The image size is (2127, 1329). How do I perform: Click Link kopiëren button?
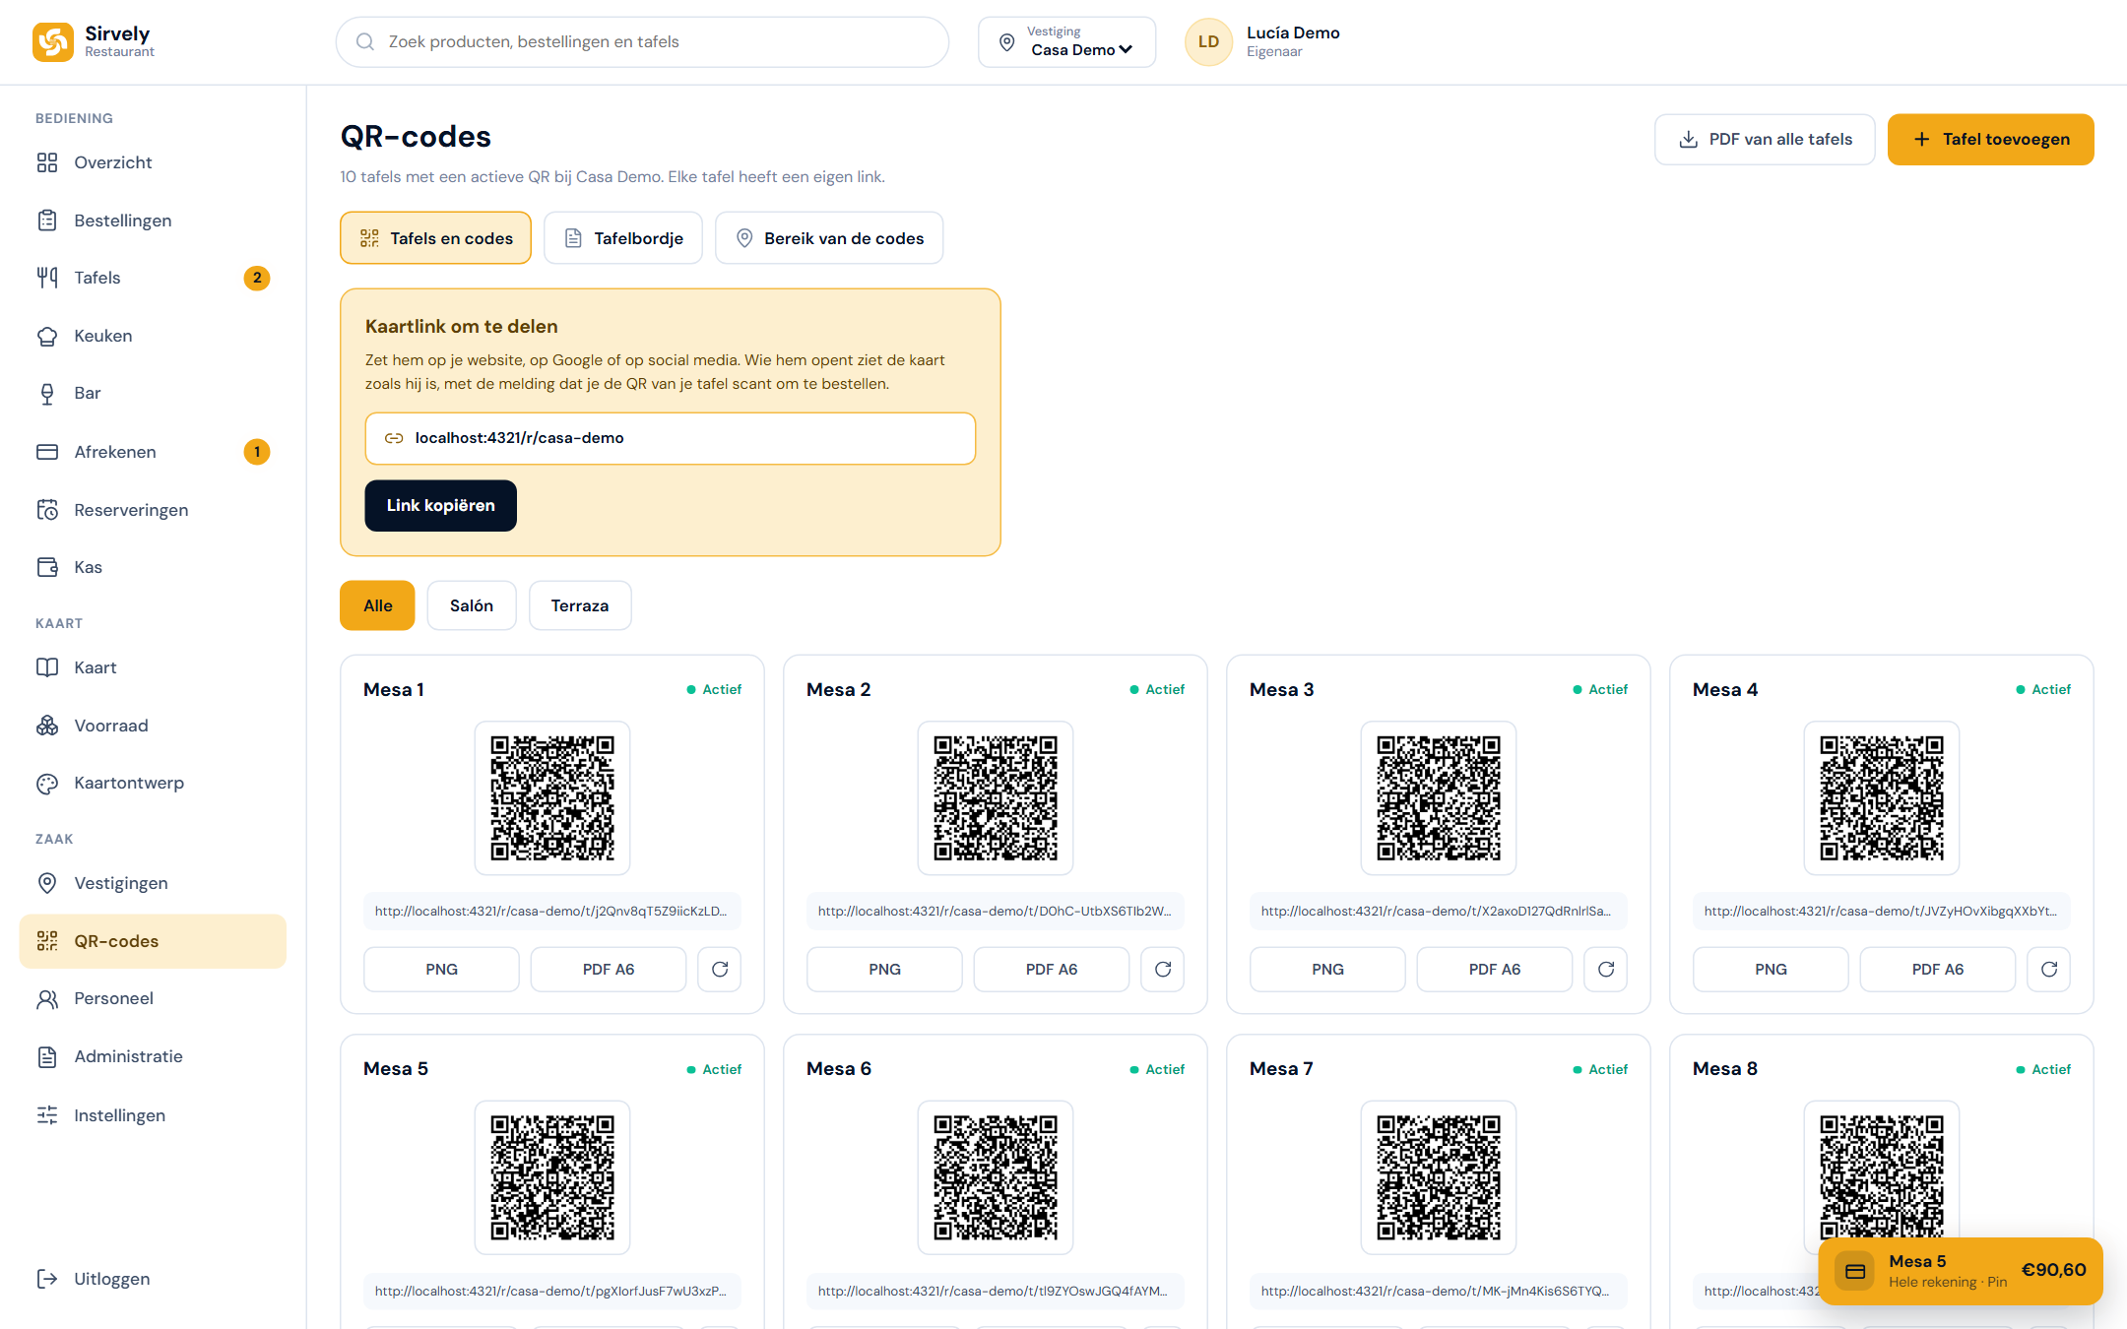440,506
